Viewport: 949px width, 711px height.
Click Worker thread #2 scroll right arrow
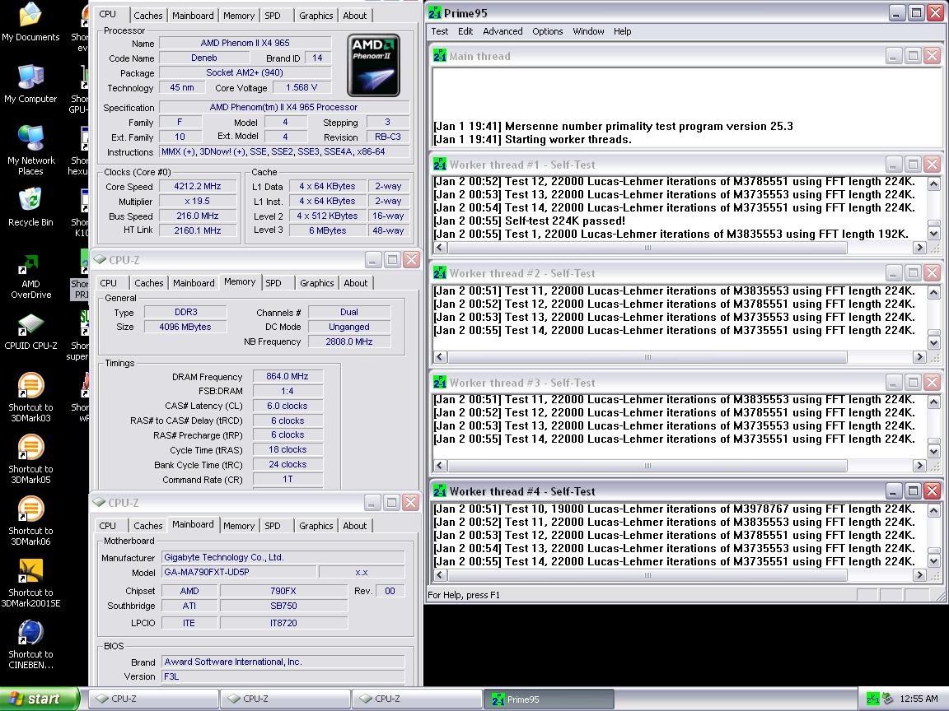(919, 356)
